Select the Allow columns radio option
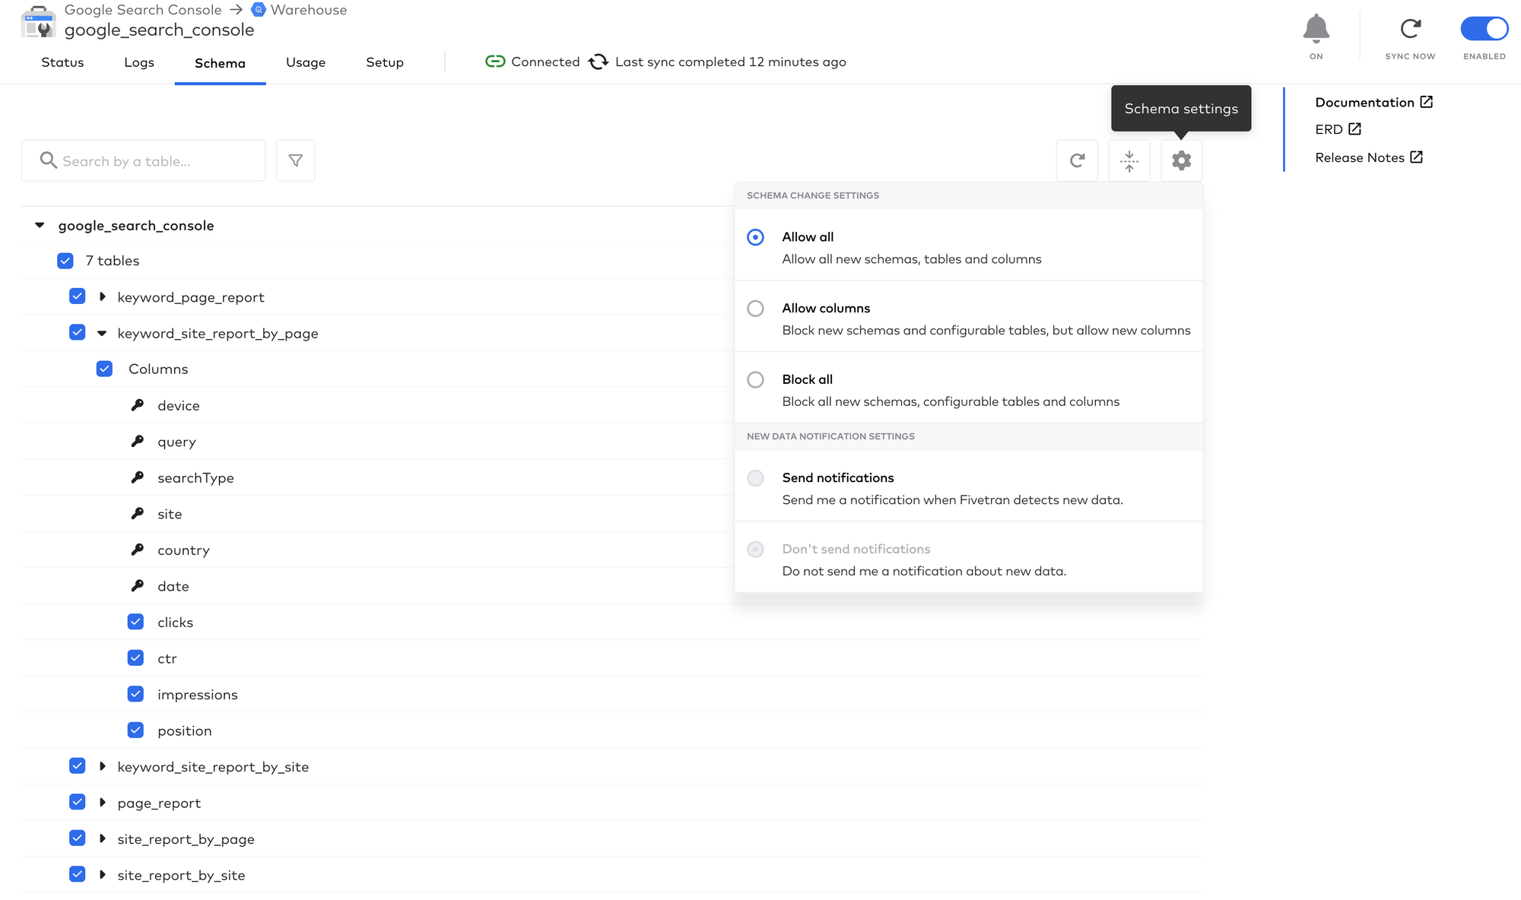1521x900 pixels. coord(755,309)
